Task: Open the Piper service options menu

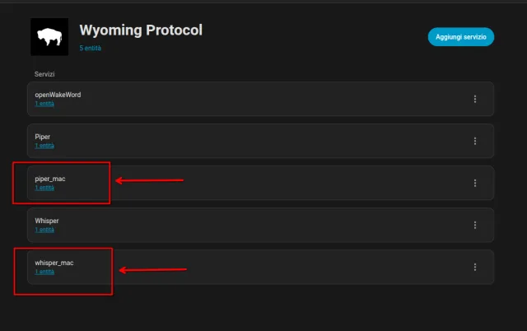Action: pos(475,141)
